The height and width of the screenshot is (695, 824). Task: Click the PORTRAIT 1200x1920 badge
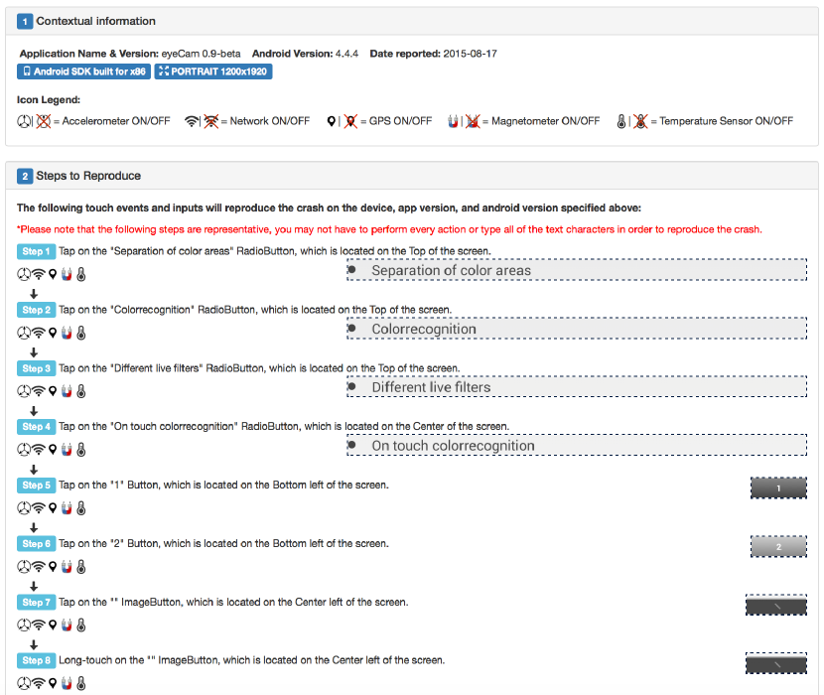213,71
